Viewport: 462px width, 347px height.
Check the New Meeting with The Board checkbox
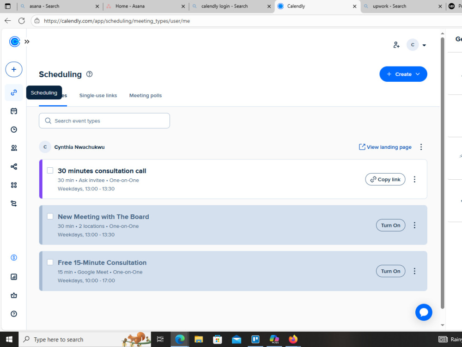[x=50, y=217]
